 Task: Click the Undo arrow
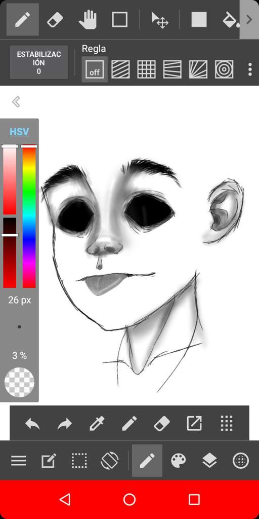click(x=32, y=423)
